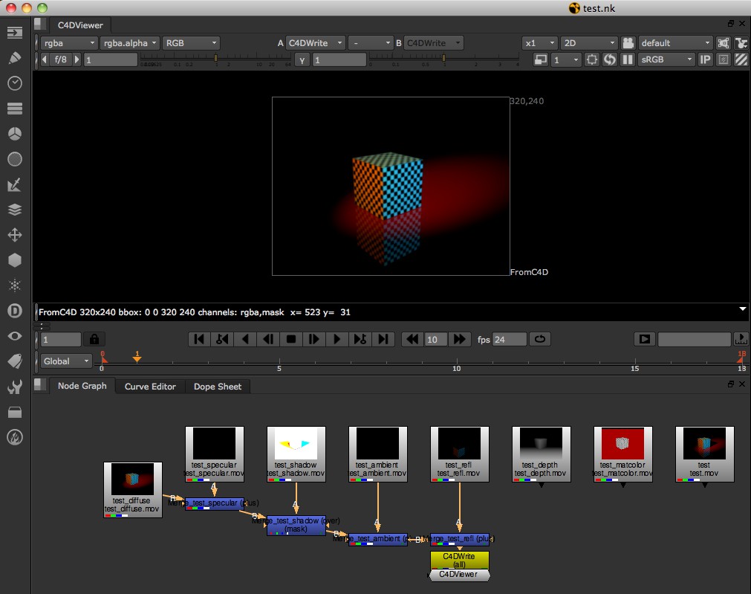The image size is (751, 594).
Task: Open the rgba channel dropdown
Action: [x=68, y=43]
